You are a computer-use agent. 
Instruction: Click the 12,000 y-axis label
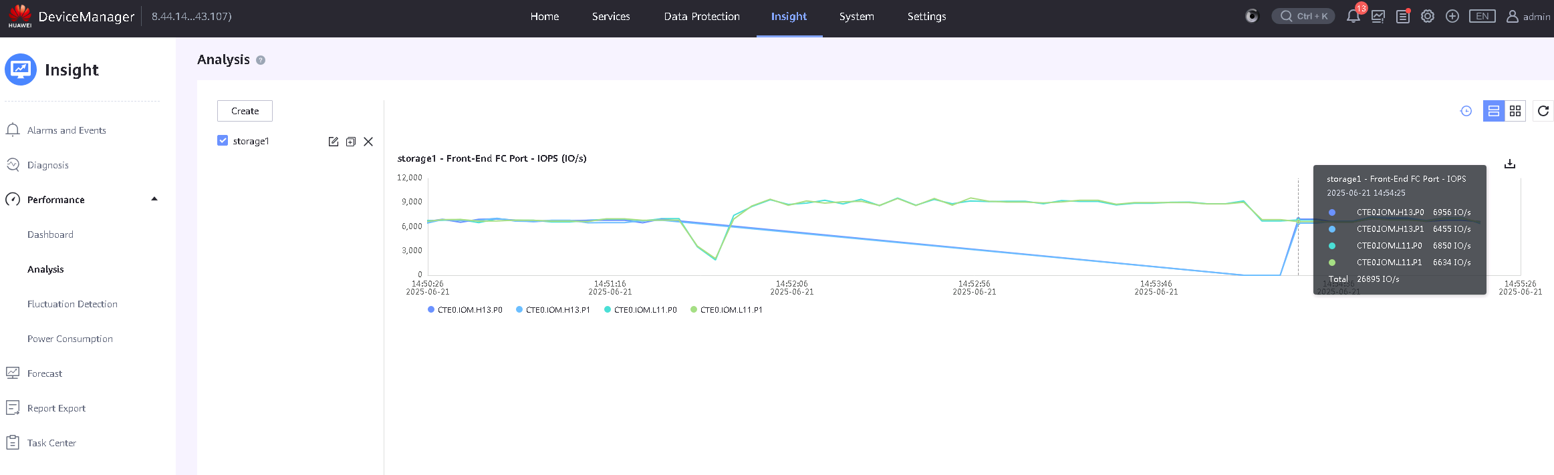click(x=410, y=178)
